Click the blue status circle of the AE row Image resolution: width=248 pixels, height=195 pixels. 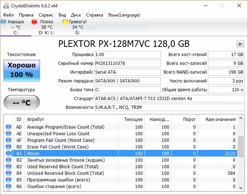(x=8, y=133)
